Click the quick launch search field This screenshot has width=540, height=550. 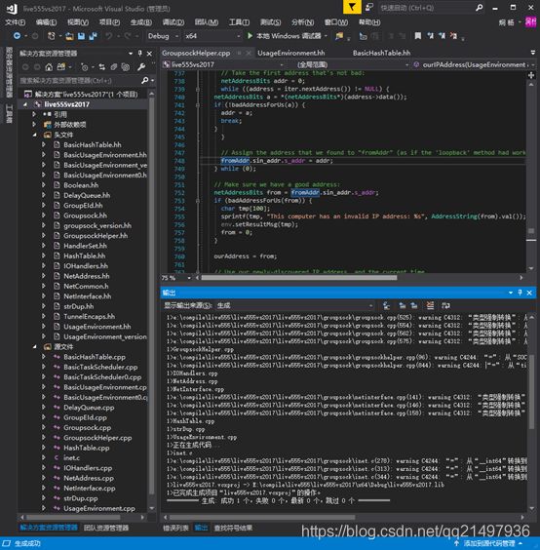[x=427, y=8]
